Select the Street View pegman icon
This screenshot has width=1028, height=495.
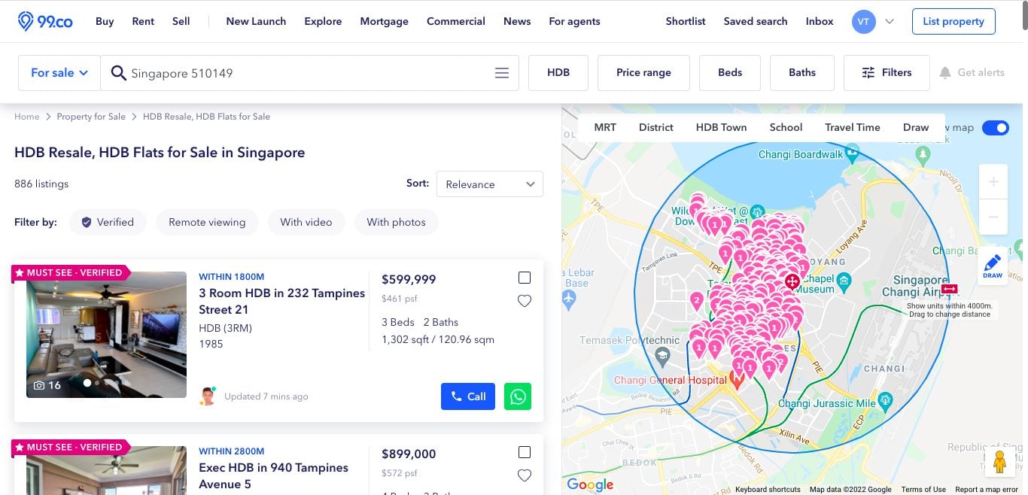click(x=999, y=461)
